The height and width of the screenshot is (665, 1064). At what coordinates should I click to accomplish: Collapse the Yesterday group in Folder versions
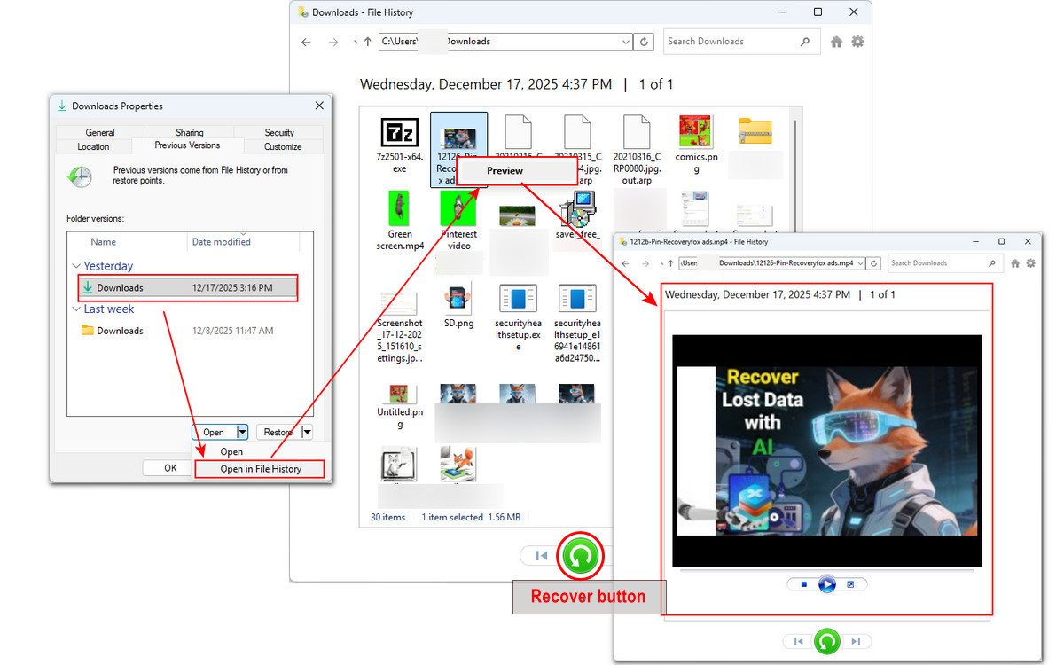(76, 265)
